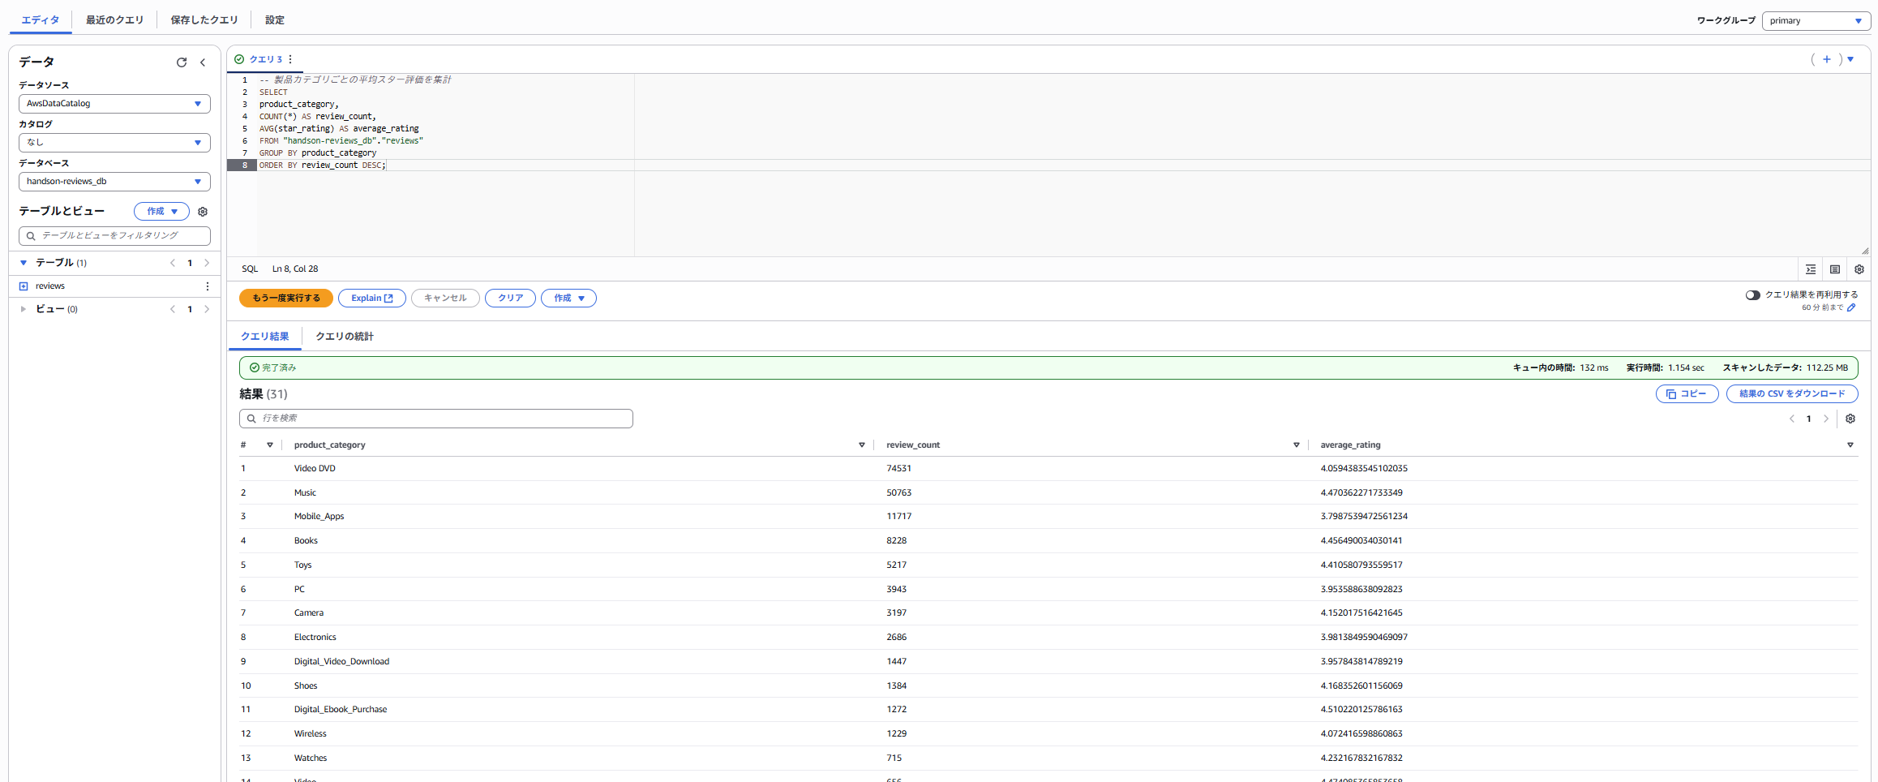
Task: Open results table settings gear
Action: (1850, 419)
